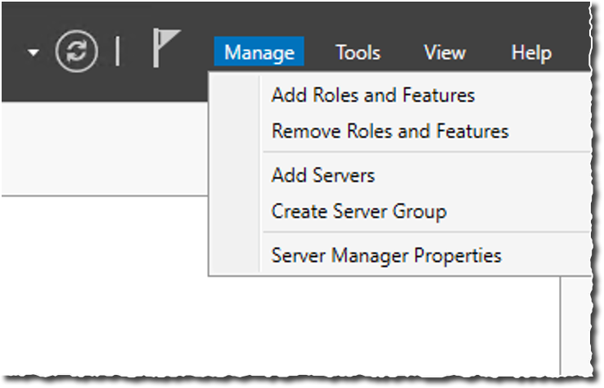Open the Tools menu
604x388 pixels.
coord(358,52)
